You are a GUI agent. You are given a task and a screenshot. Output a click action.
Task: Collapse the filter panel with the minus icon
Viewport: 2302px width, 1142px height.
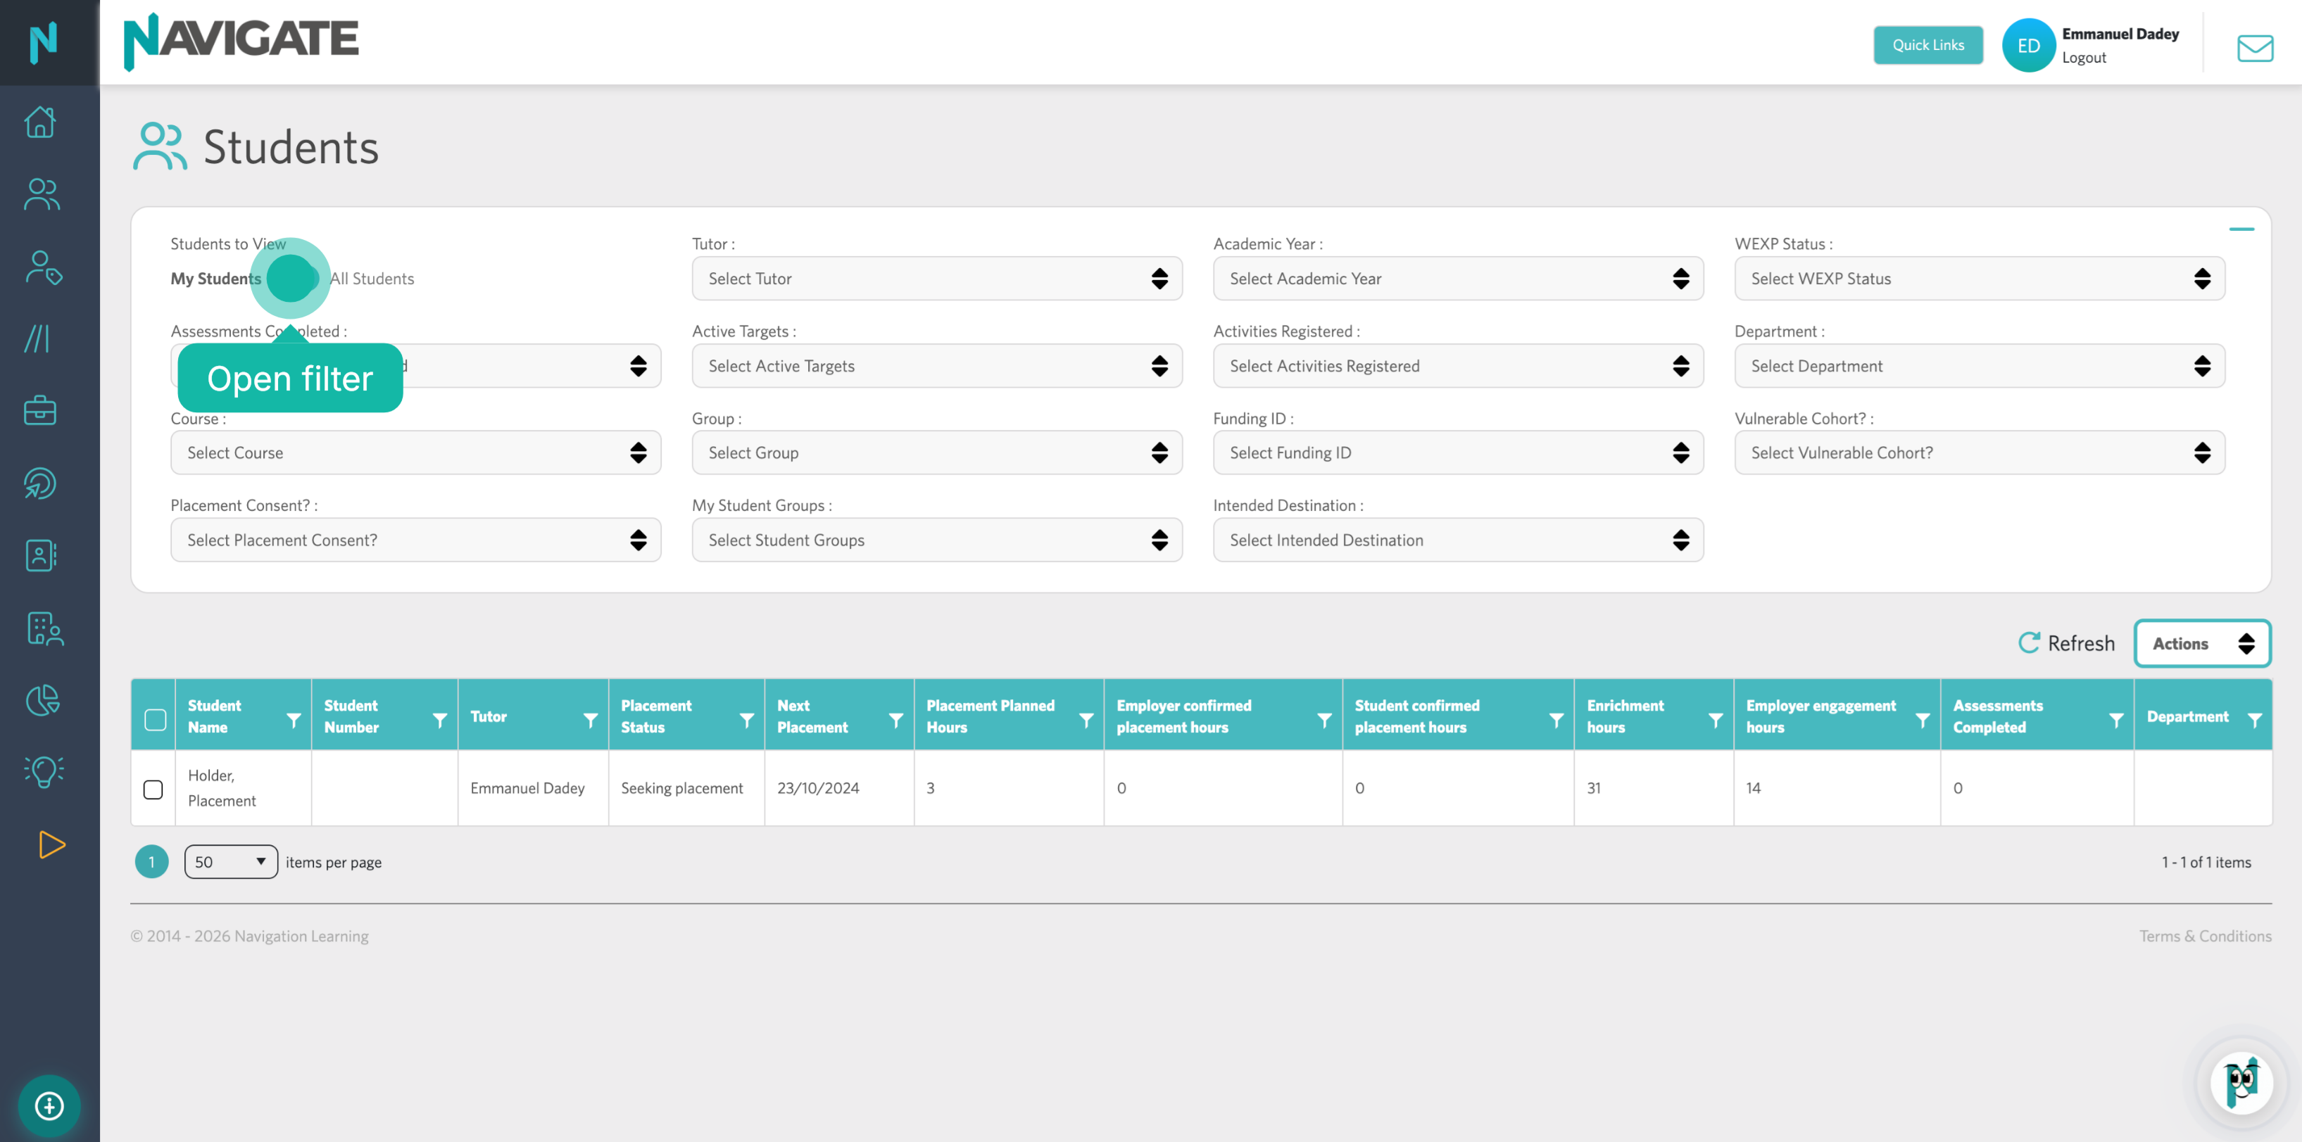coord(2241,229)
